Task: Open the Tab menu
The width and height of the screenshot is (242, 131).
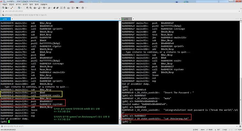Action: pyautogui.click(x=31, y=4)
